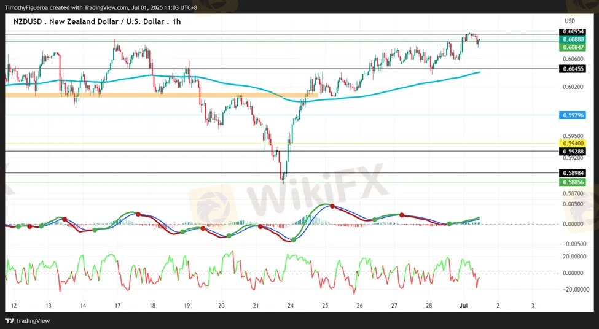599x329 pixels.
Task: Click the 20.00000 oscillator axis value
Action: [x=574, y=257]
